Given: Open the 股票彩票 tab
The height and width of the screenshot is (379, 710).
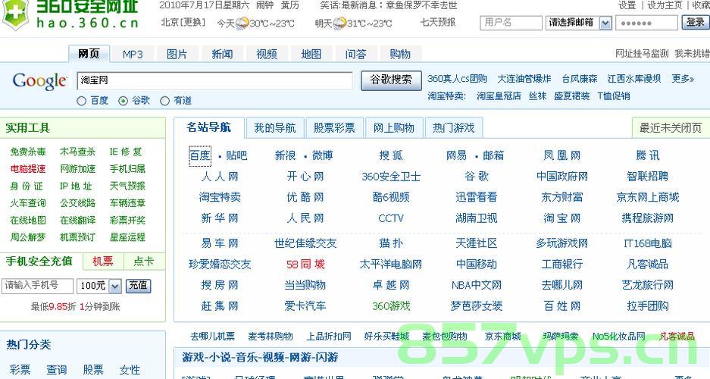Looking at the screenshot, I should [x=334, y=128].
